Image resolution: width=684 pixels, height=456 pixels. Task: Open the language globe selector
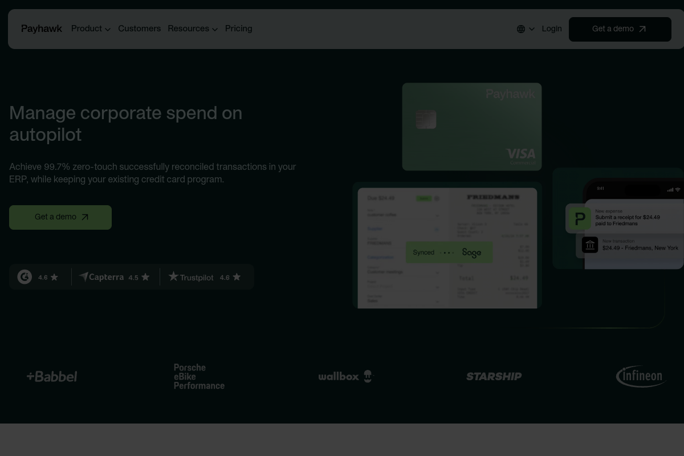tap(526, 29)
